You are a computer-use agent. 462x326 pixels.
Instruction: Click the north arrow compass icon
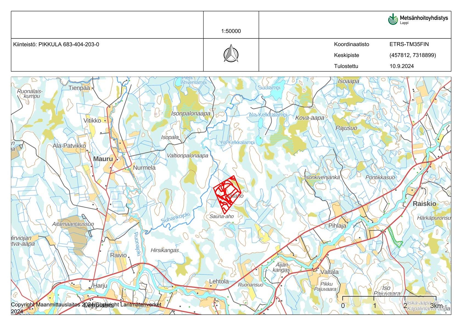coord(231,53)
